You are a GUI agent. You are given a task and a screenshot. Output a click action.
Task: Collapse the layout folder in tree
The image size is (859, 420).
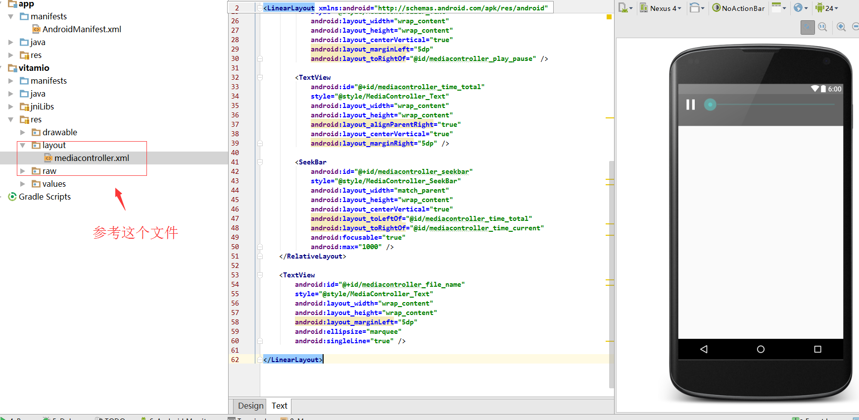[22, 145]
